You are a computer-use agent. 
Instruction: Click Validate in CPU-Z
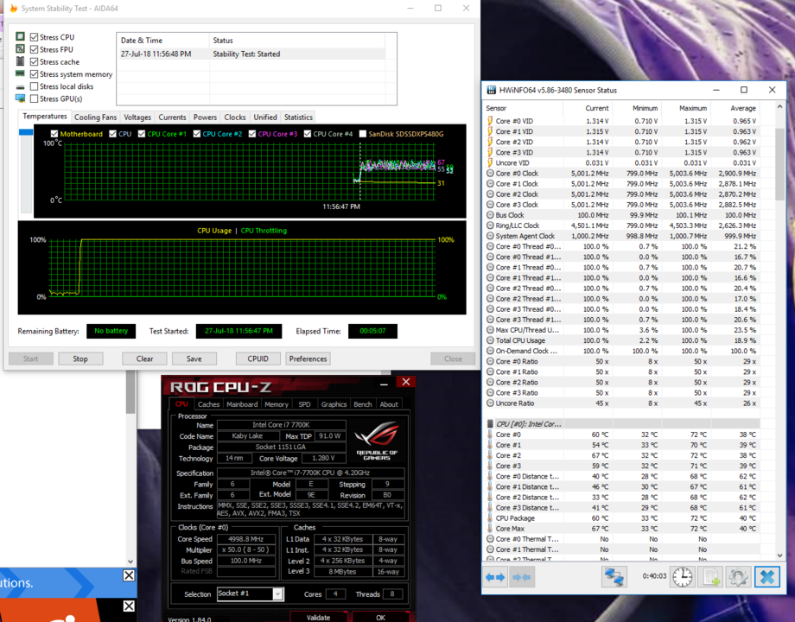[318, 617]
